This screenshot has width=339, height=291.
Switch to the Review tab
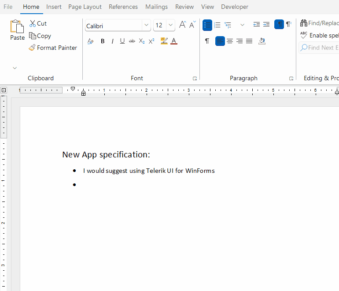(184, 7)
